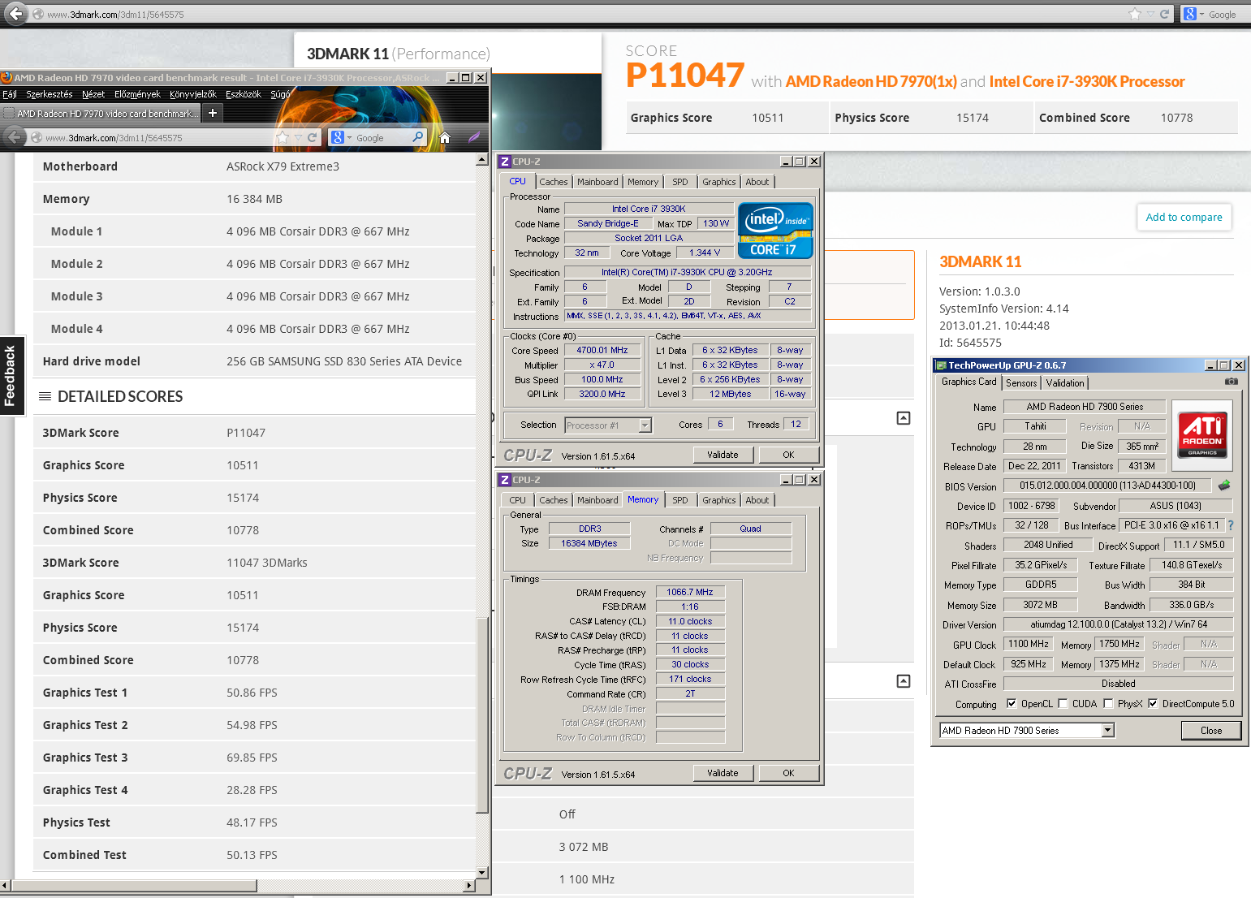Collapse the upper section arrow on 3DMark page
The height and width of the screenshot is (898, 1251).
(x=903, y=418)
